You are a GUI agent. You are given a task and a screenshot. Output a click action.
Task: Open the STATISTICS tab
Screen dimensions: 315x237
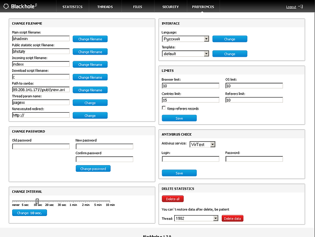coord(72,7)
